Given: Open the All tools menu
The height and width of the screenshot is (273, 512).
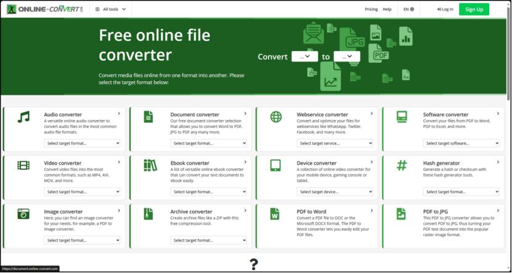Looking at the screenshot, I should 111,9.
